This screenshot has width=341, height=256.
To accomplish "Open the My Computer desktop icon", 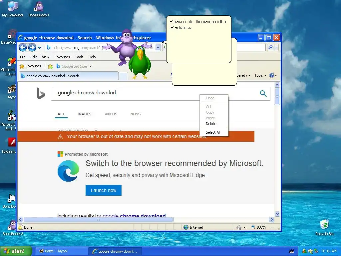I will coord(13,9).
